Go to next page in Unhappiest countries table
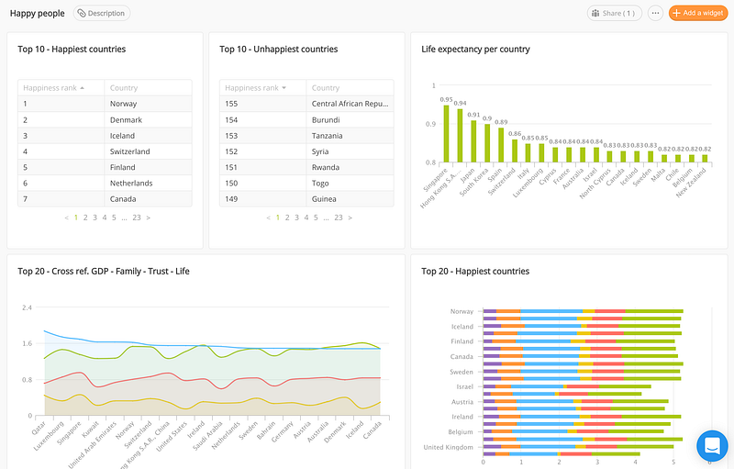The width and height of the screenshot is (734, 469). [350, 218]
